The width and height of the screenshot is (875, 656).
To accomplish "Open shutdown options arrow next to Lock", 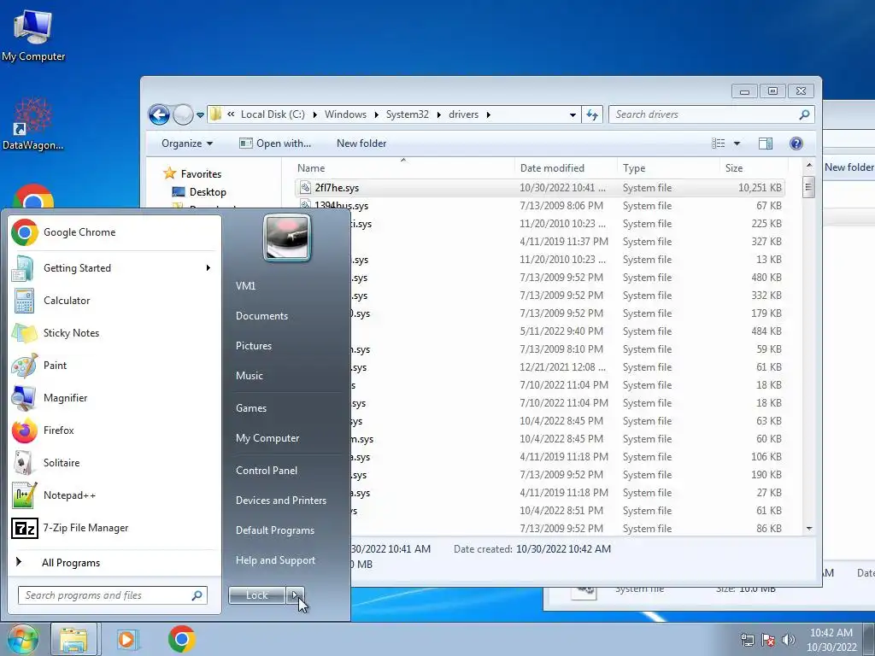I will (295, 595).
